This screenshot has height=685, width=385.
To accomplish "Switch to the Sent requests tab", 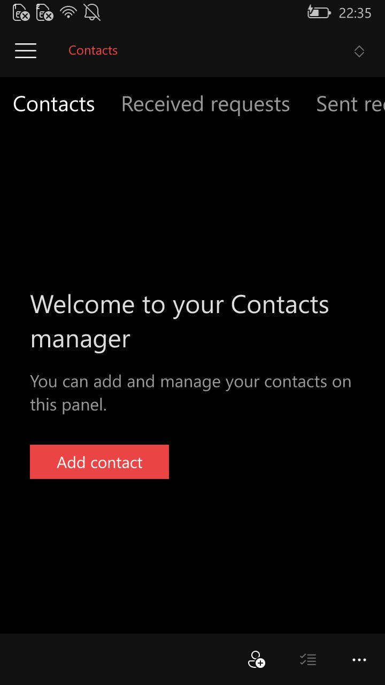I will tap(350, 104).
